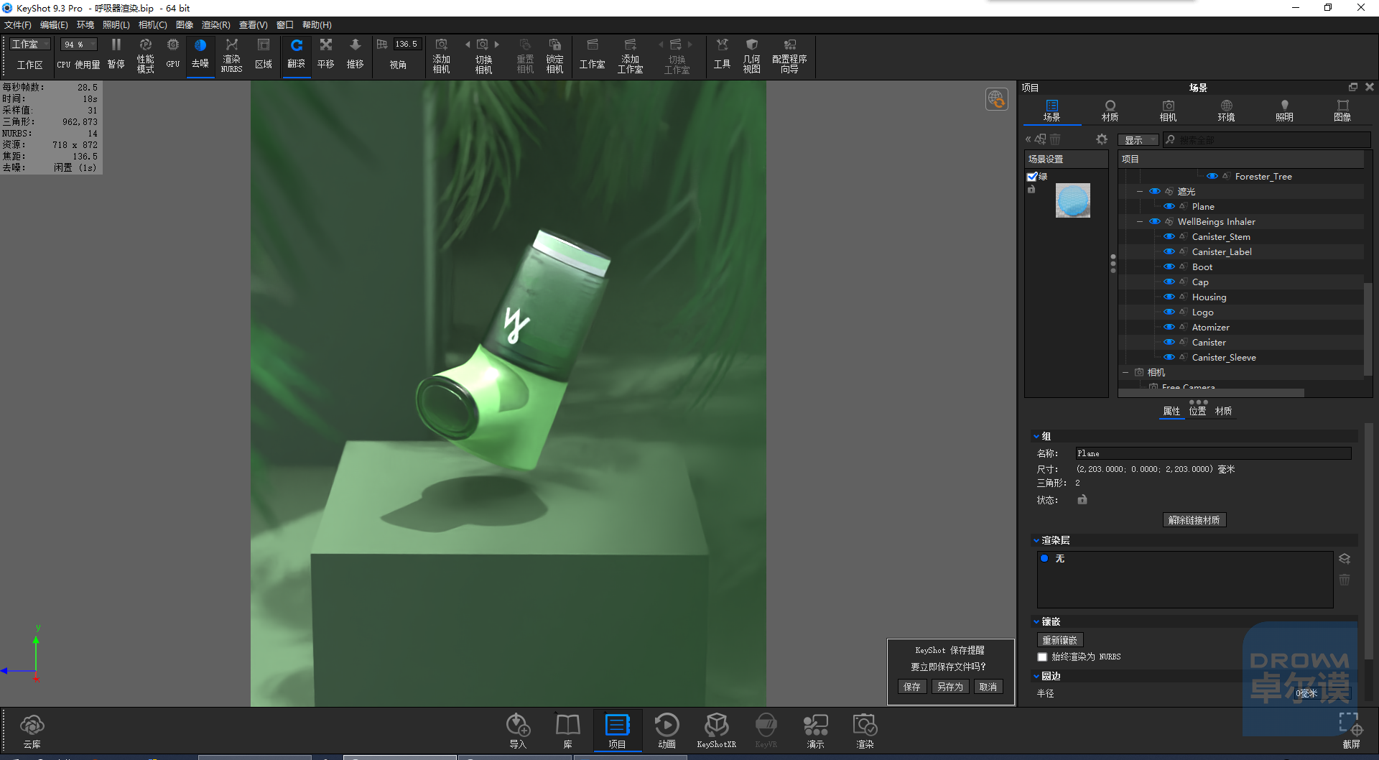The width and height of the screenshot is (1379, 760).
Task: Hide the Forester_Tree model
Action: pos(1212,176)
